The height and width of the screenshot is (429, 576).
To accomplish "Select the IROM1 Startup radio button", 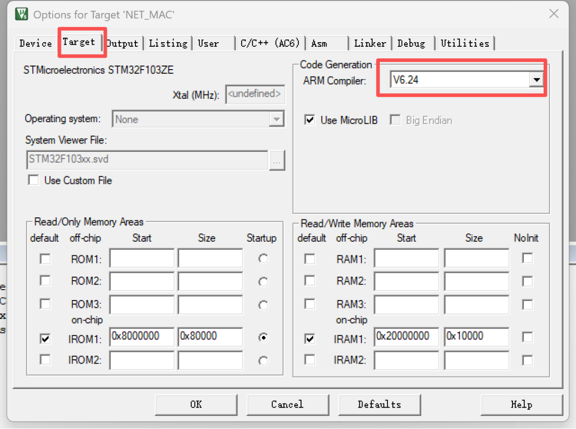I will click(x=263, y=337).
